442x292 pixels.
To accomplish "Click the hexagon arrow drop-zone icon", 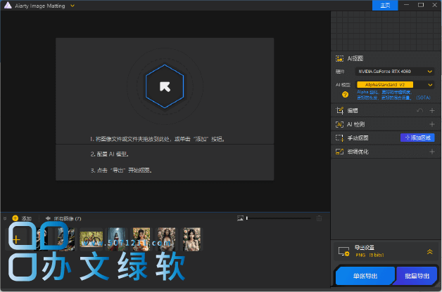I will tap(165, 86).
